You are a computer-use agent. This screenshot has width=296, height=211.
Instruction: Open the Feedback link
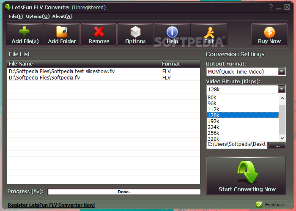coord(275,205)
